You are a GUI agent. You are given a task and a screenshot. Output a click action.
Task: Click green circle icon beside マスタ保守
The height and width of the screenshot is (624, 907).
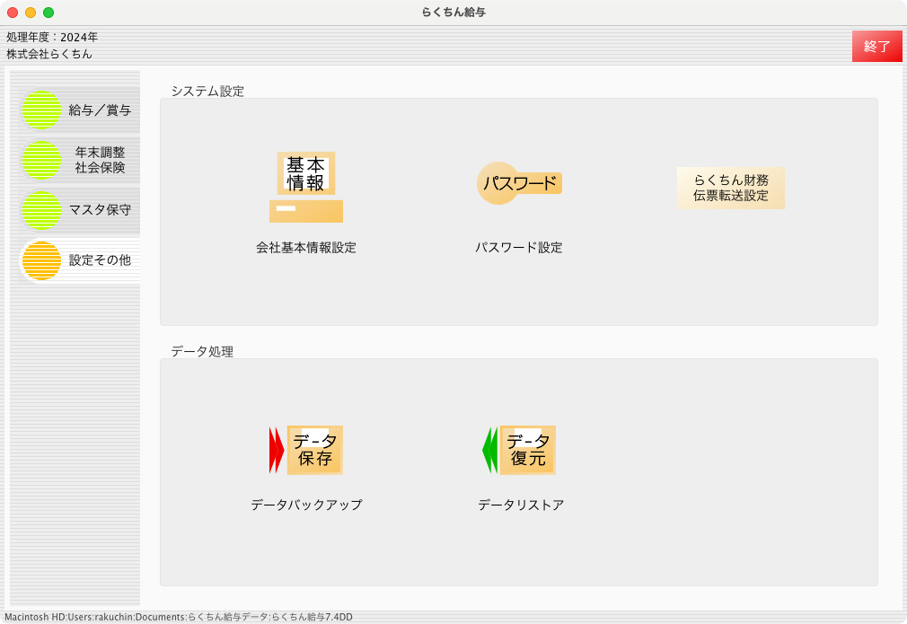(x=41, y=210)
